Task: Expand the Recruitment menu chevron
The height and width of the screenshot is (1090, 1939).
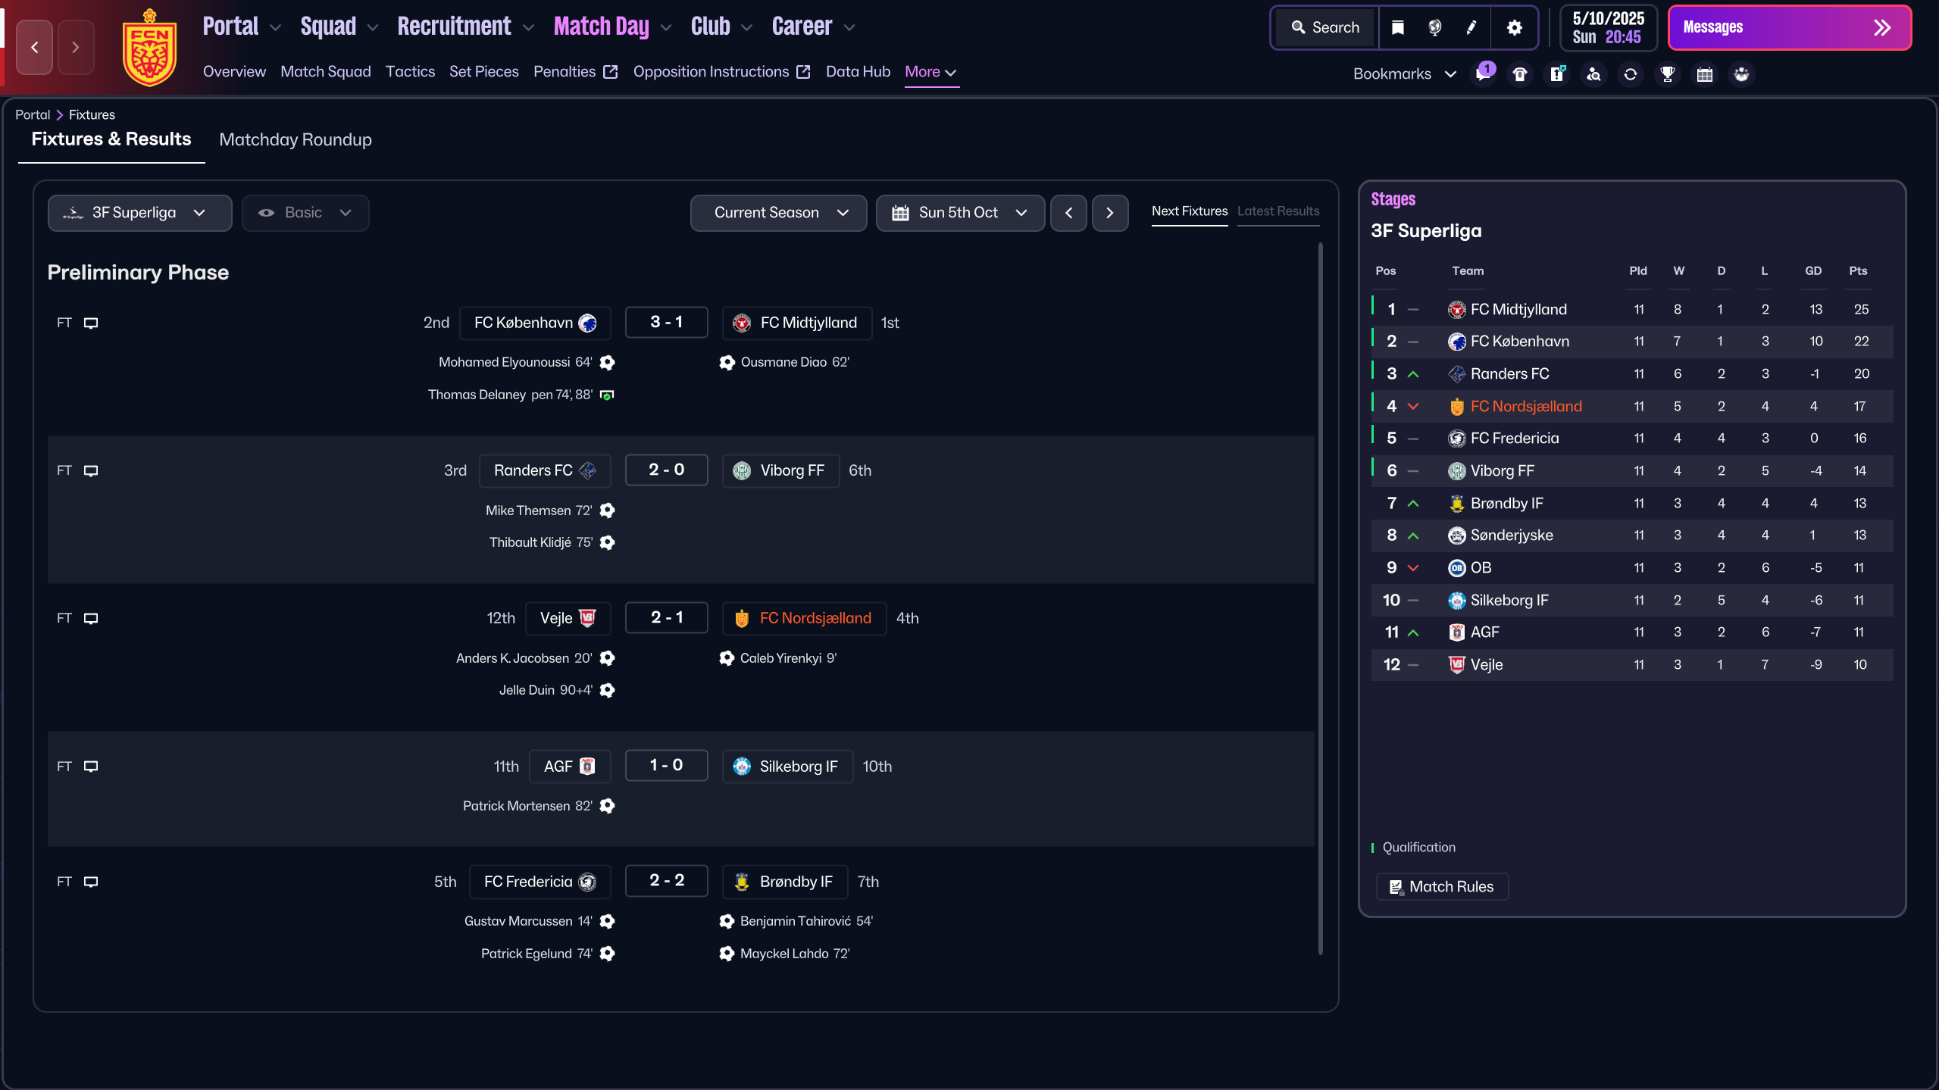Action: pyautogui.click(x=529, y=28)
